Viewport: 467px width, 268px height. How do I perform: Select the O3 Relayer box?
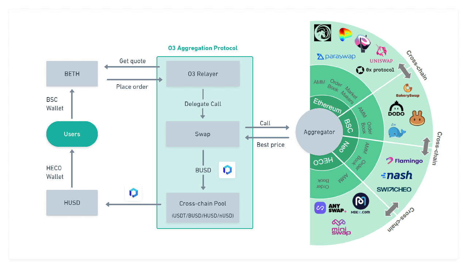pyautogui.click(x=203, y=74)
